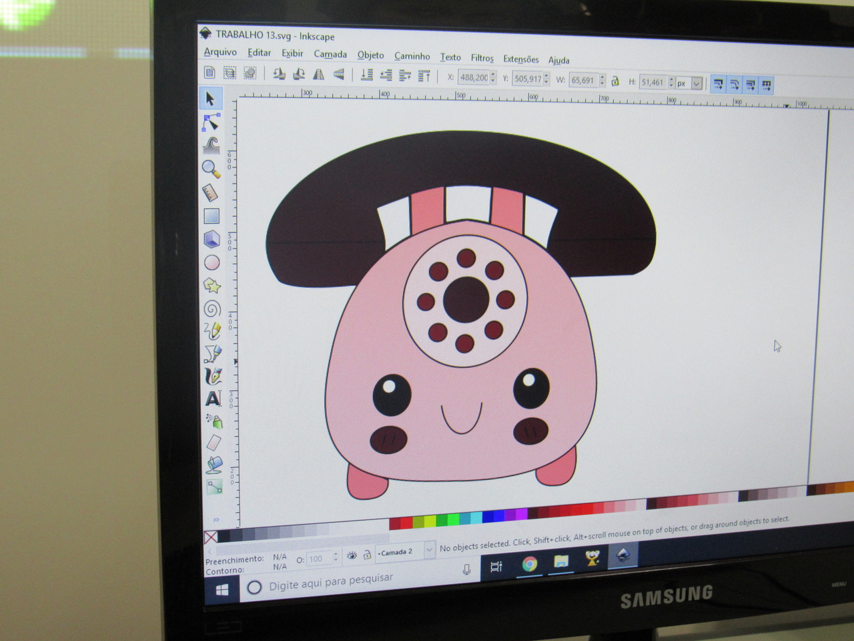Expand the Camada 2 layer dropdown

coord(429,550)
